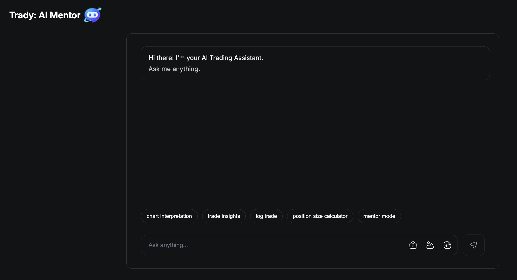517x280 pixels.
Task: Submit your question with the paper plane icon
Action: tap(474, 245)
